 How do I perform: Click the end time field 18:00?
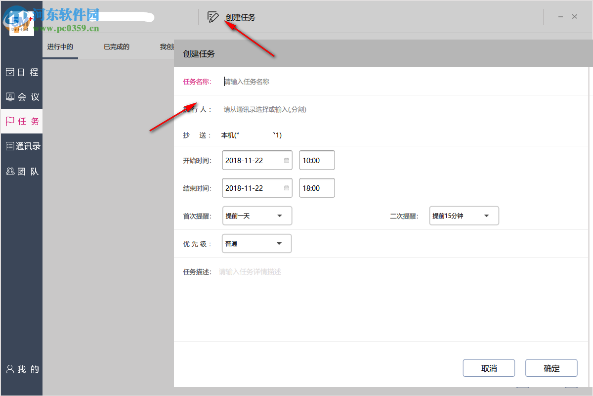(x=317, y=188)
